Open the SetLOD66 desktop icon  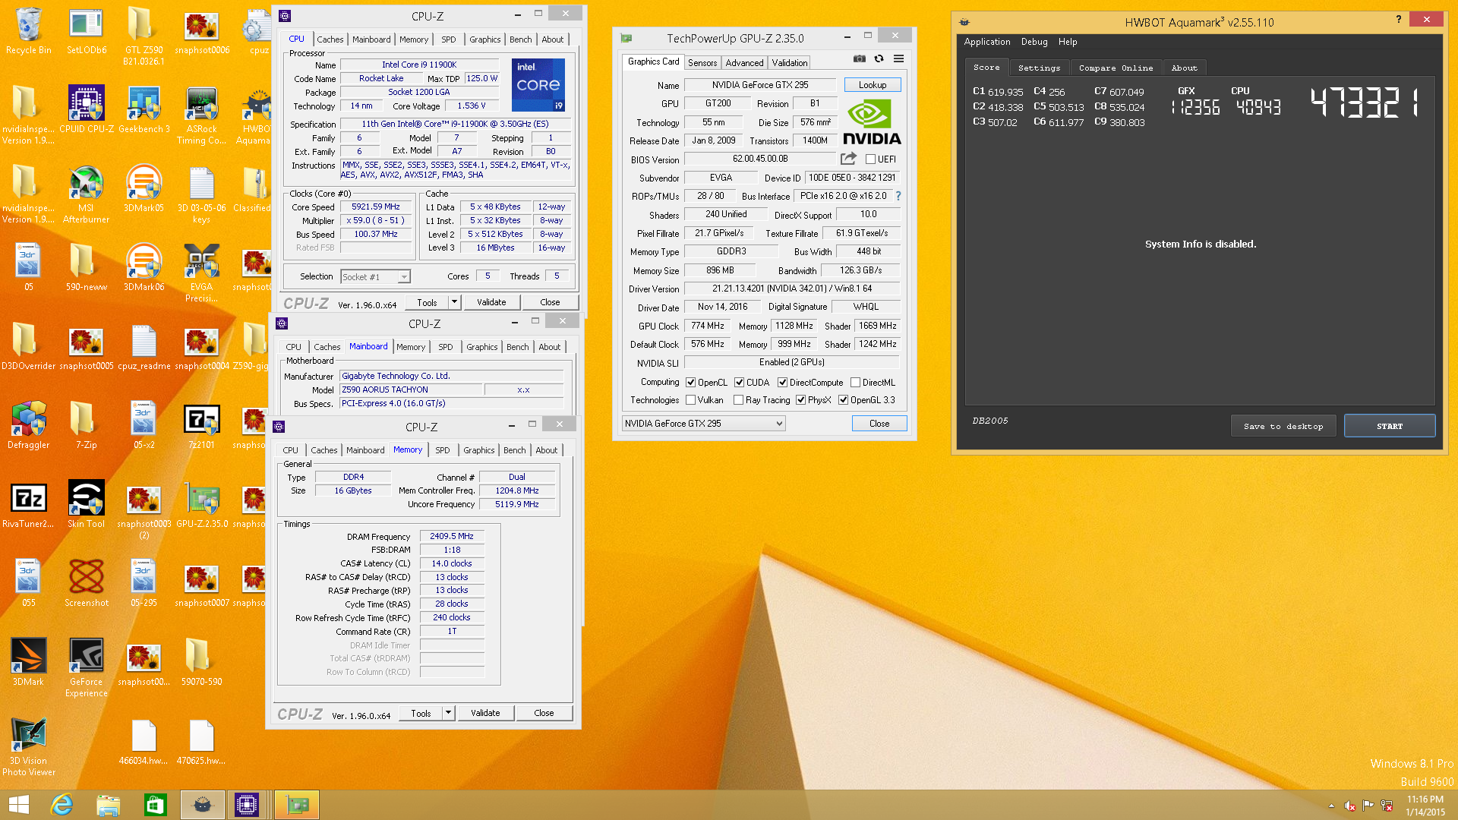86,30
